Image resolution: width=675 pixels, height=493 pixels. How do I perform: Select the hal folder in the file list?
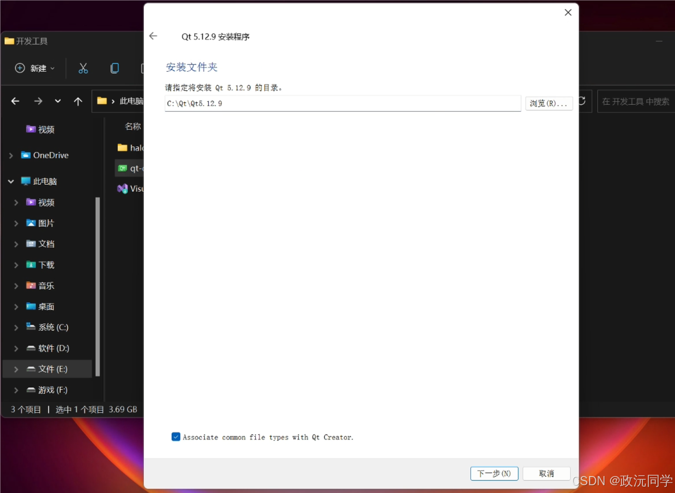click(130, 148)
